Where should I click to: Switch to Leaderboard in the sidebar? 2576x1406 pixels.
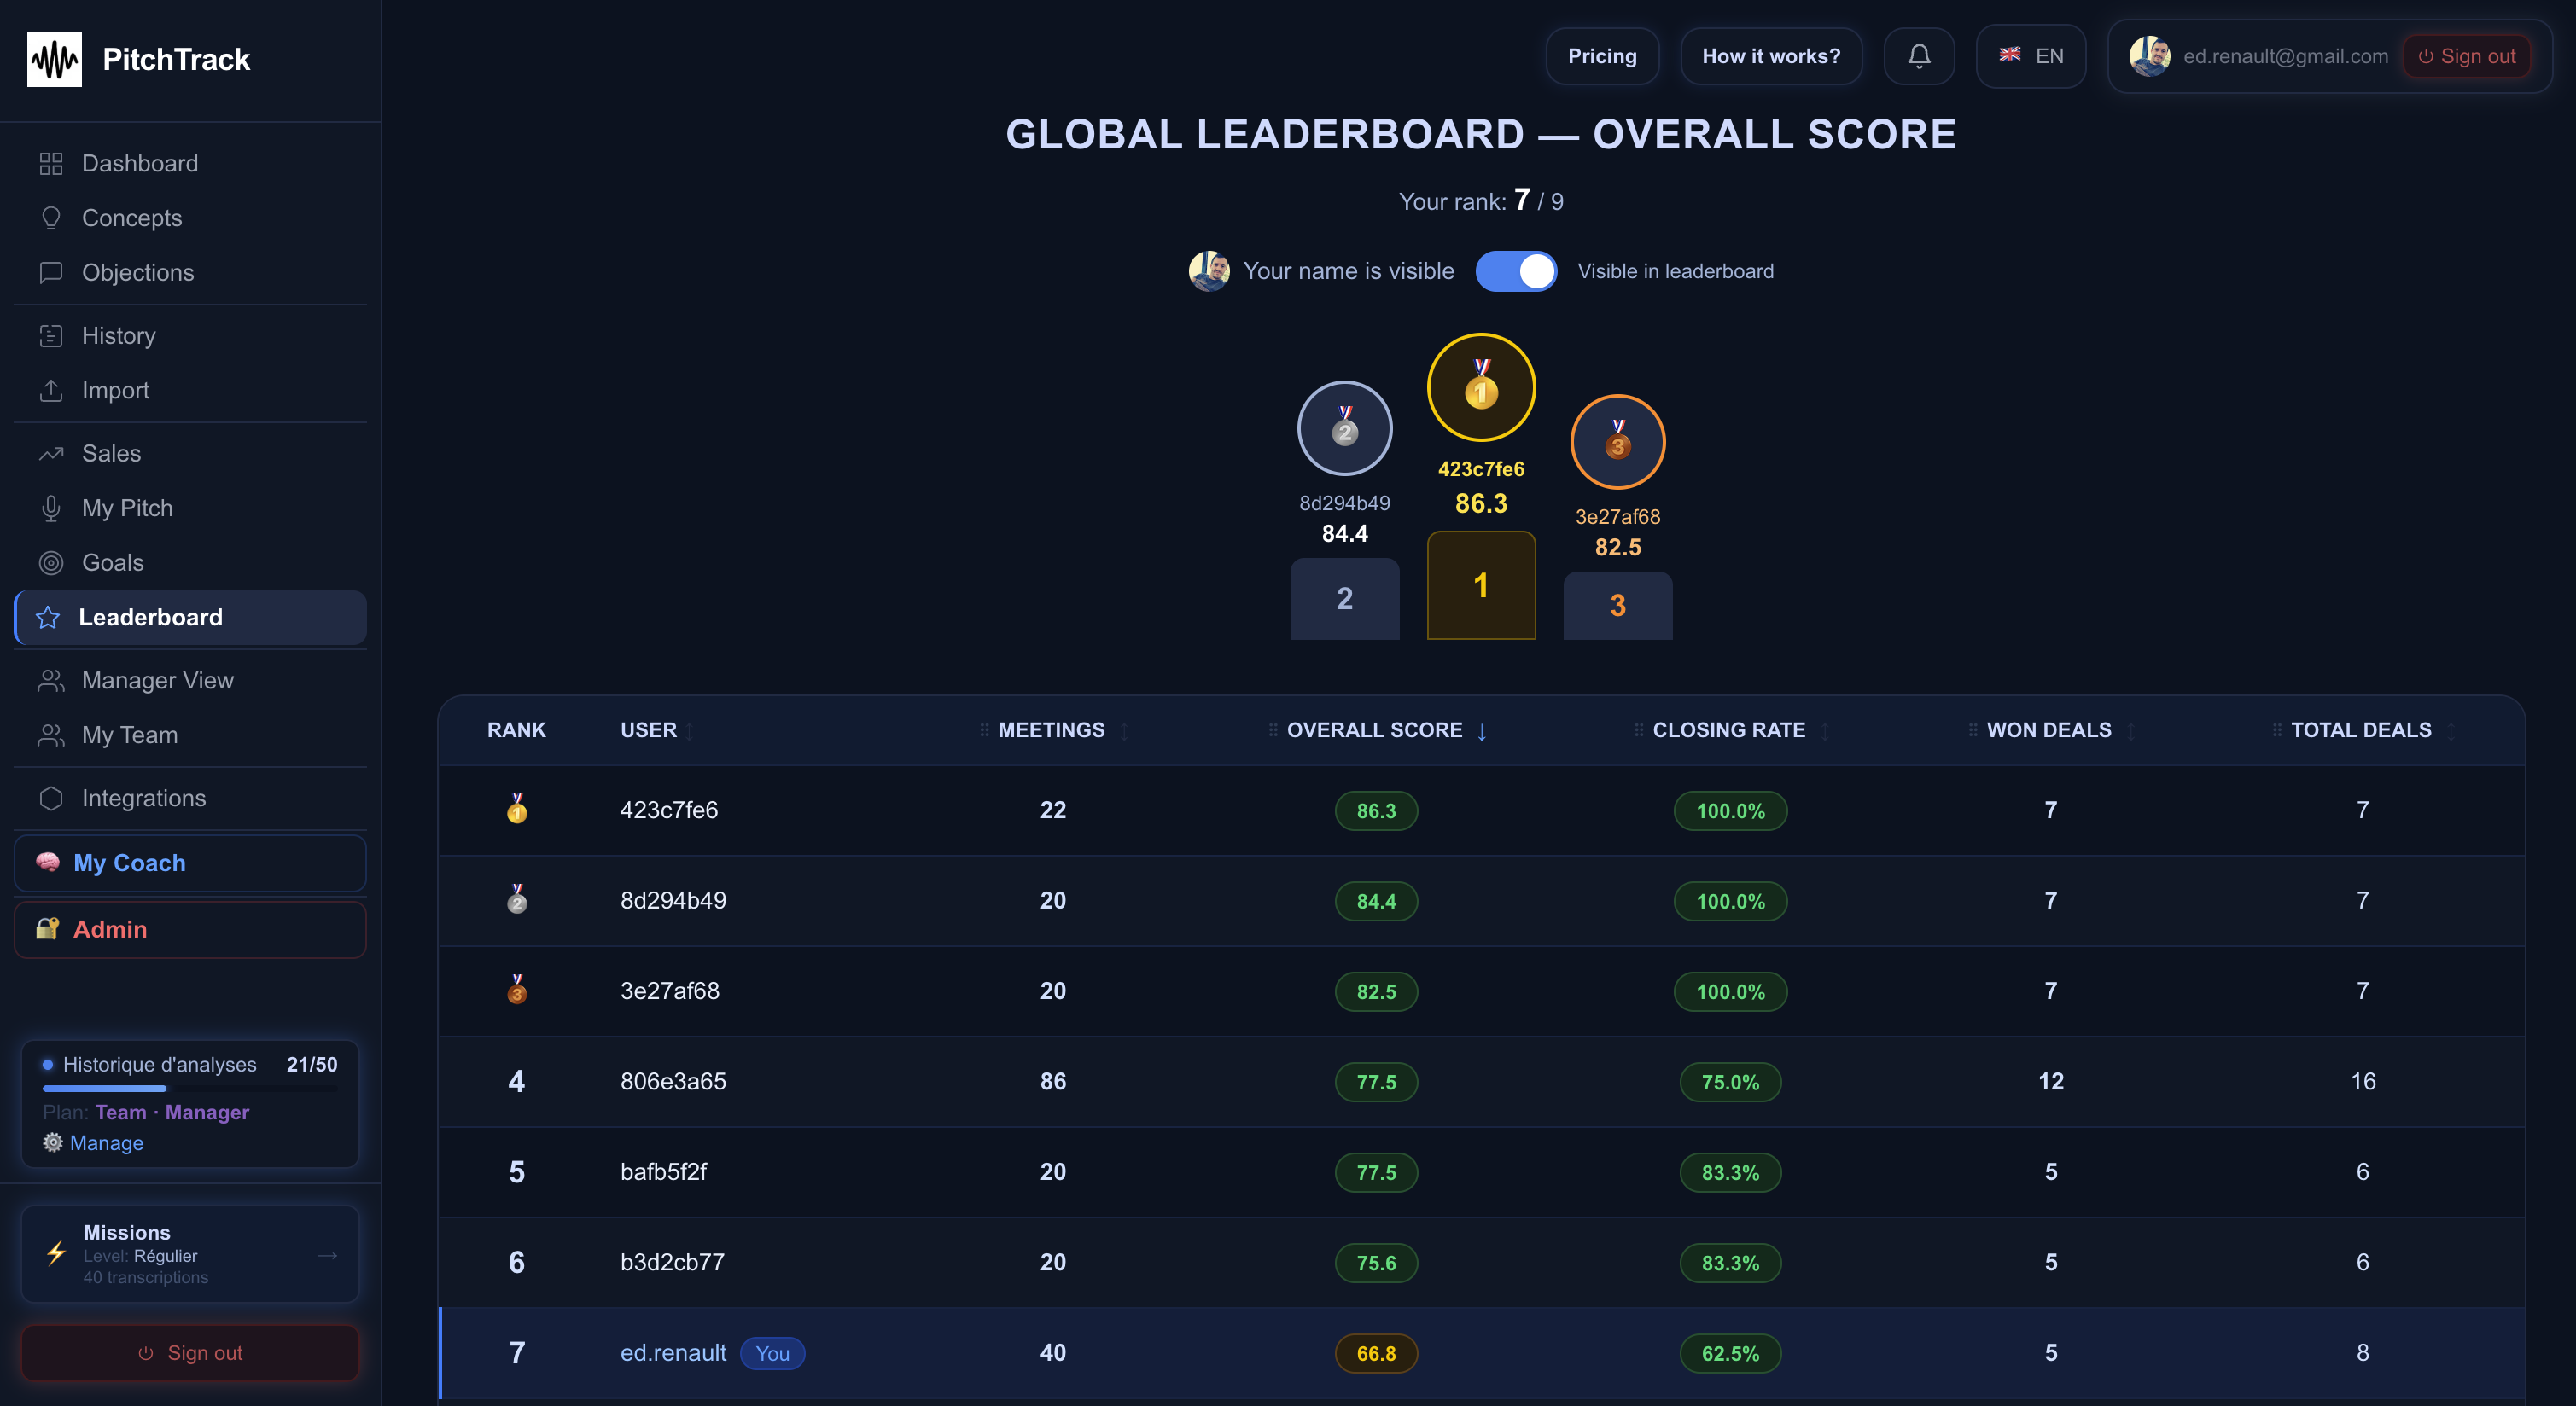(x=151, y=617)
